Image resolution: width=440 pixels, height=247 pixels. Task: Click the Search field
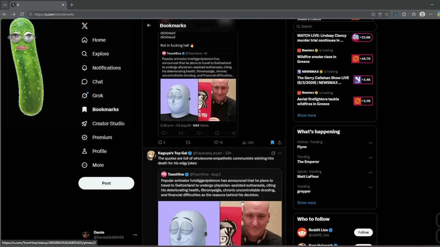click(x=335, y=26)
